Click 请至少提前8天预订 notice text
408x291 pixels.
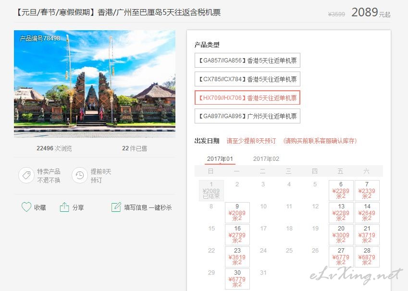click(x=251, y=141)
